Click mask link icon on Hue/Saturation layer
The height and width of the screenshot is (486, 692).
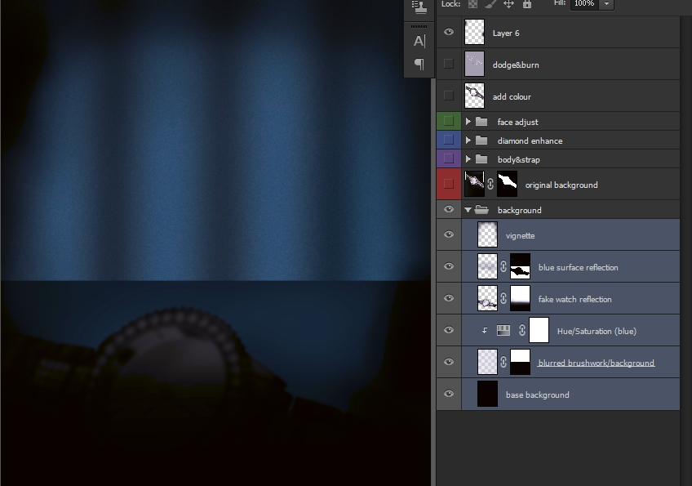pos(522,330)
